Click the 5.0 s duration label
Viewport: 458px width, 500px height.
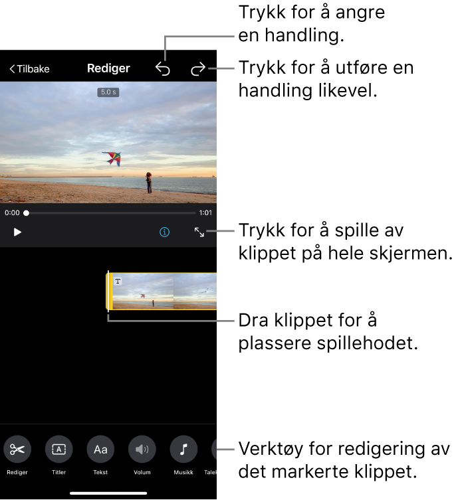coord(108,92)
